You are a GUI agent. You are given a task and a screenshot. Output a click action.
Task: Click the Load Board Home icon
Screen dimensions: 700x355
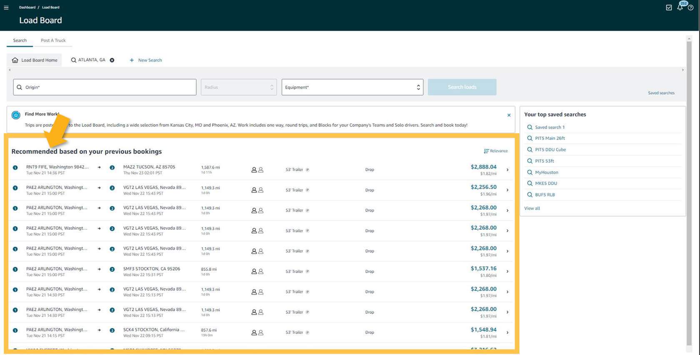[15, 60]
